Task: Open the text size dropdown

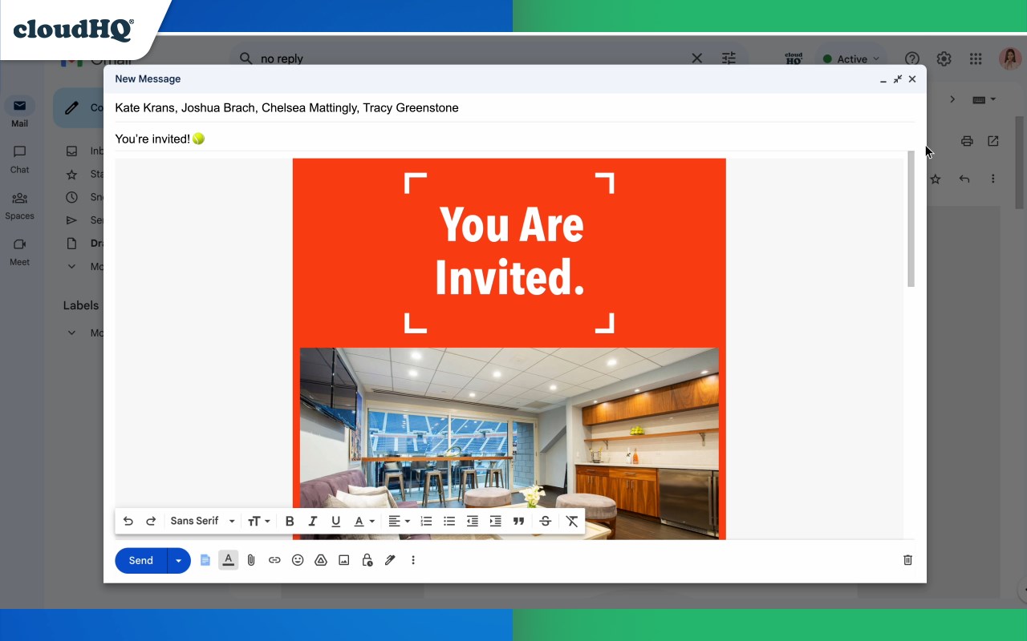Action: pos(258,522)
